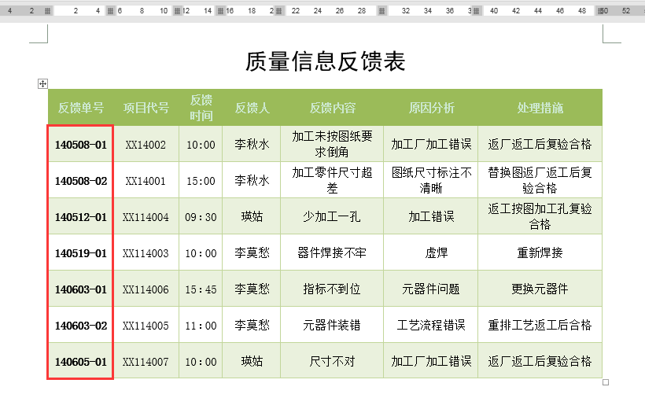Click cell 140519-01
645x409 pixels.
[80, 253]
